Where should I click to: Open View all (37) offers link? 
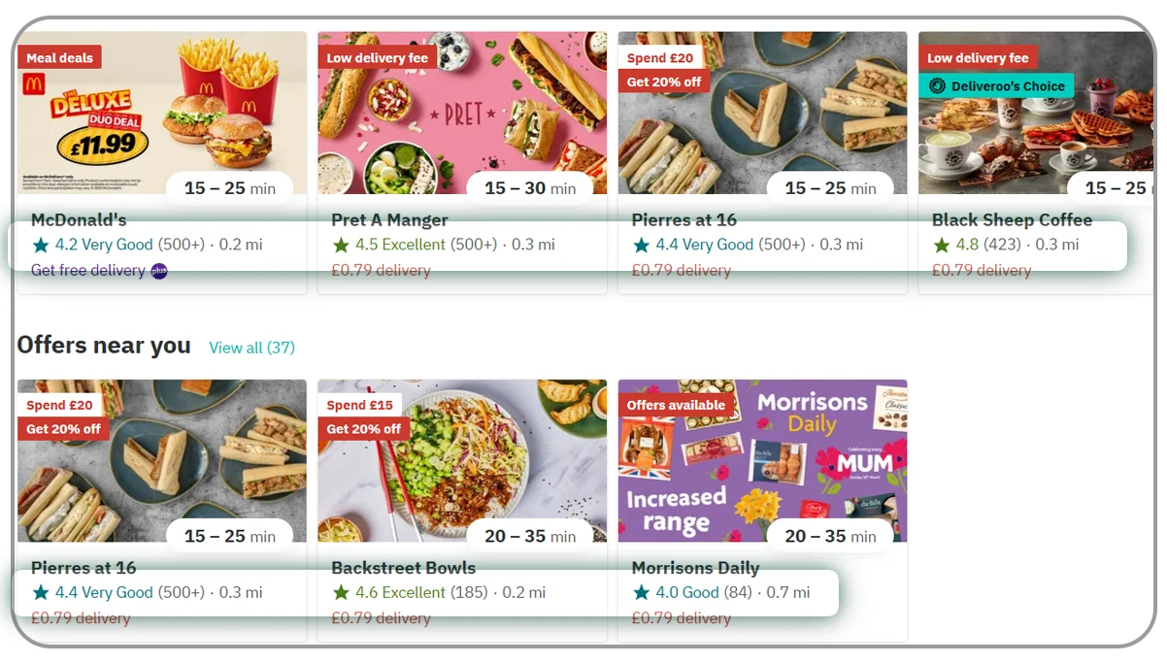pyautogui.click(x=252, y=348)
